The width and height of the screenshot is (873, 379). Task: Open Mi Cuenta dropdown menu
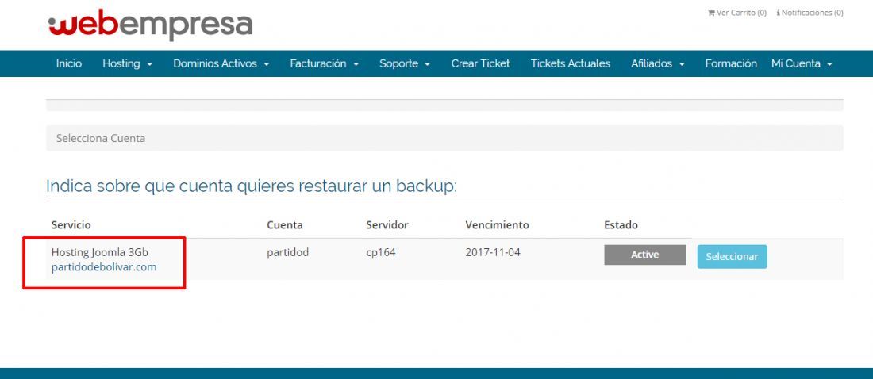(x=802, y=63)
